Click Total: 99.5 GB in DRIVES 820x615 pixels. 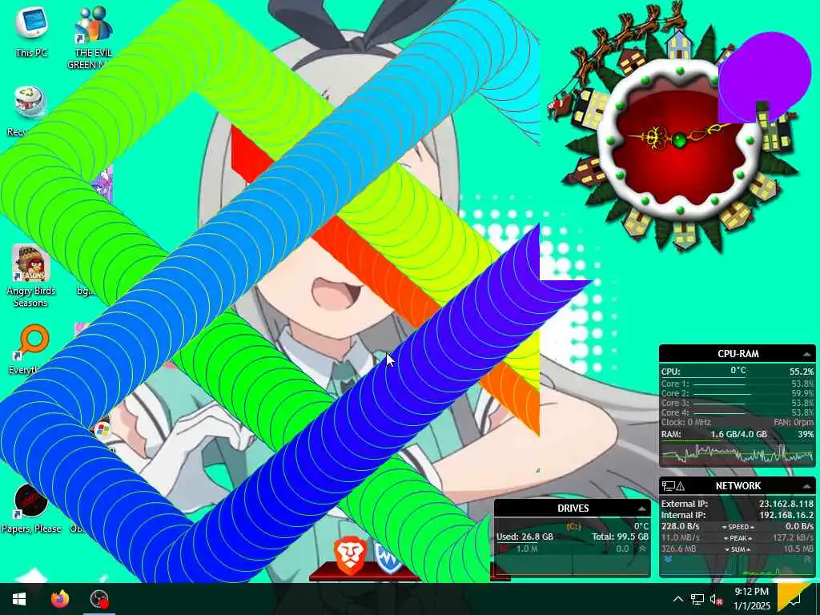click(621, 537)
